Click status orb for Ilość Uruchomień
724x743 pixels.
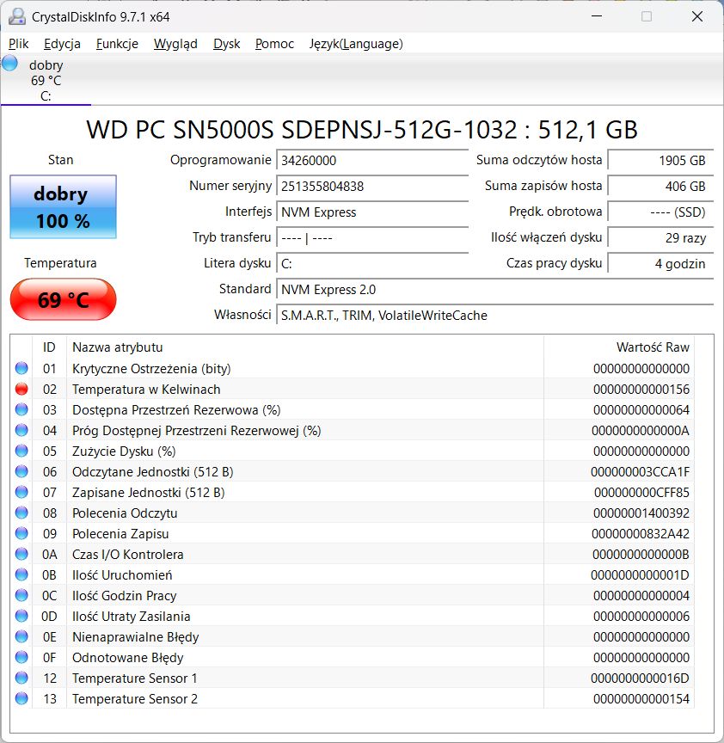click(x=21, y=574)
